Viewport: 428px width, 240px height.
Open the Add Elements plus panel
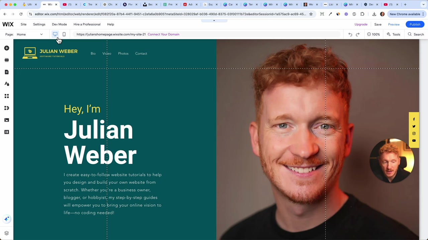[x=7, y=48]
